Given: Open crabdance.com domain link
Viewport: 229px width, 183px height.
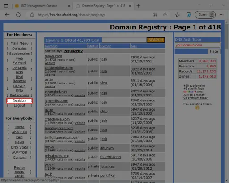Looking at the screenshot, I should pyautogui.click(x=57, y=119).
